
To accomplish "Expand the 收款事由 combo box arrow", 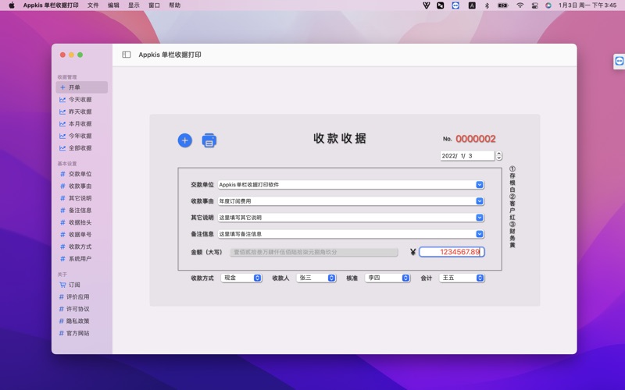I will click(x=480, y=201).
